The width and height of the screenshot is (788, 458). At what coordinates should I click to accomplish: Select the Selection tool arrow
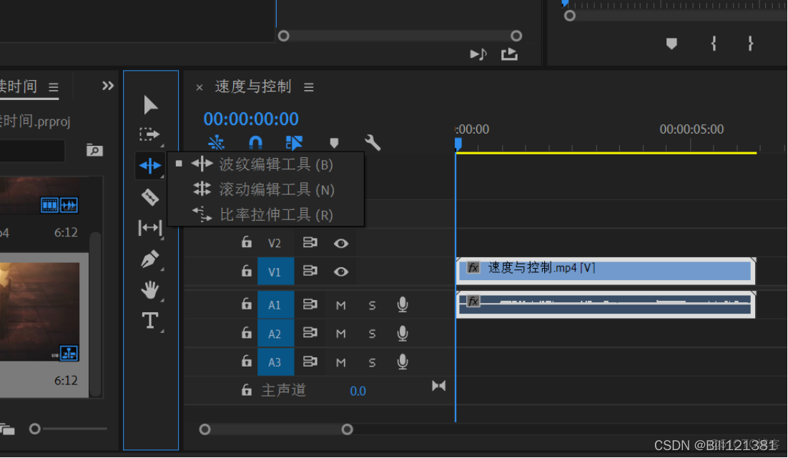pos(151,104)
